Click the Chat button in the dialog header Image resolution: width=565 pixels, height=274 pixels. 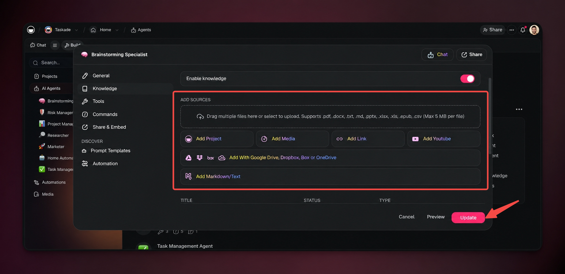tap(437, 55)
